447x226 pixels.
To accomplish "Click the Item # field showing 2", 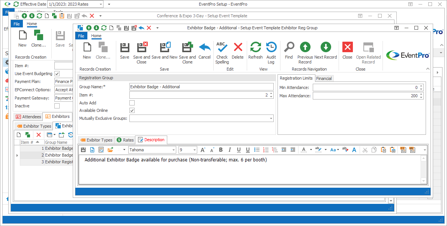I will click(x=201, y=95).
